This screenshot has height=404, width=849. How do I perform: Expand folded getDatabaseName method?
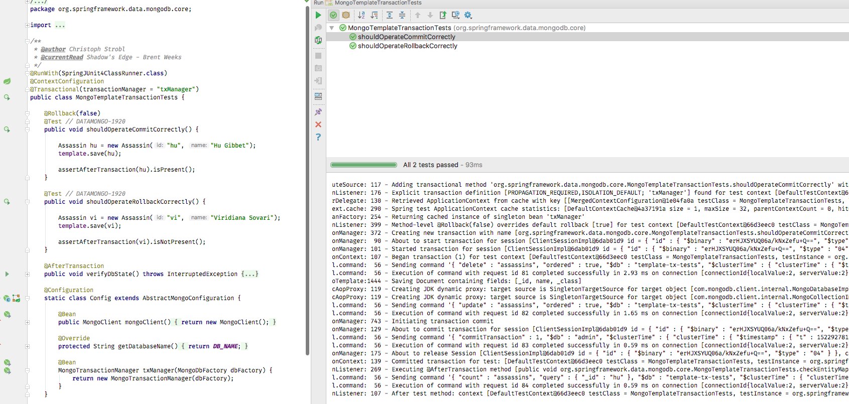tap(27, 346)
